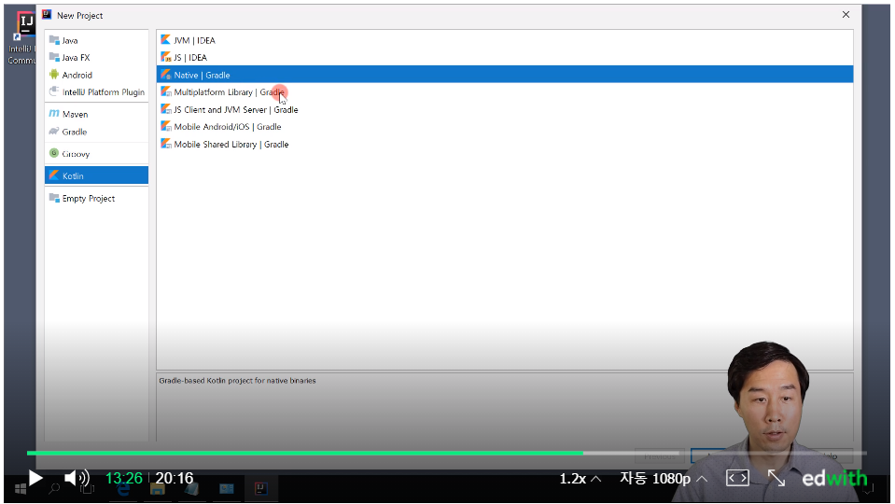Click Maven 'm' icon in sidebar
Image resolution: width=895 pixels, height=504 pixels.
(x=54, y=114)
